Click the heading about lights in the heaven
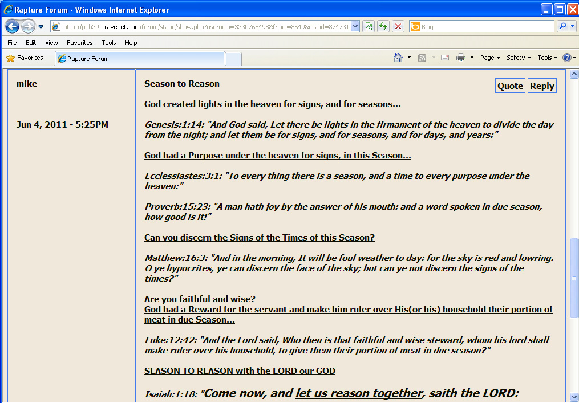579x403 pixels. (273, 104)
